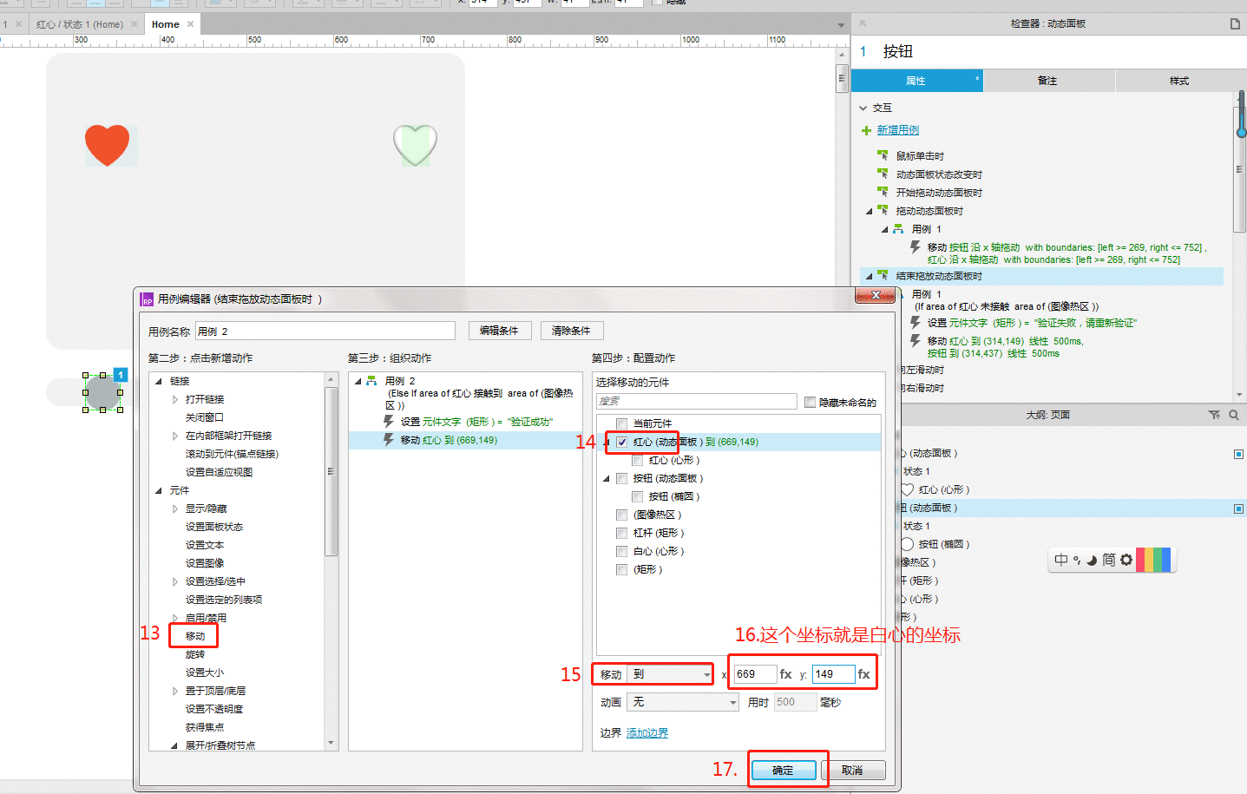Viewport: 1247px width, 794px height.
Task: Click the heart icon of 红心 (心形) in outline
Action: click(x=907, y=489)
